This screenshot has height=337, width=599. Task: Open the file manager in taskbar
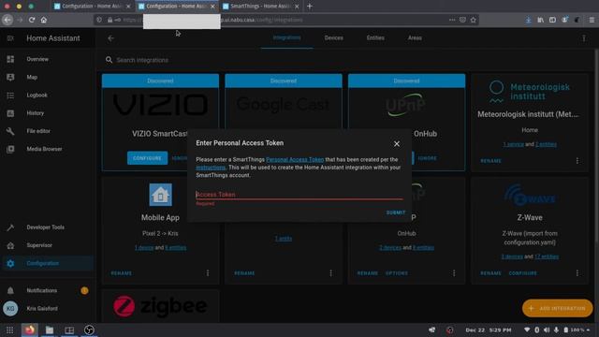[x=50, y=330]
